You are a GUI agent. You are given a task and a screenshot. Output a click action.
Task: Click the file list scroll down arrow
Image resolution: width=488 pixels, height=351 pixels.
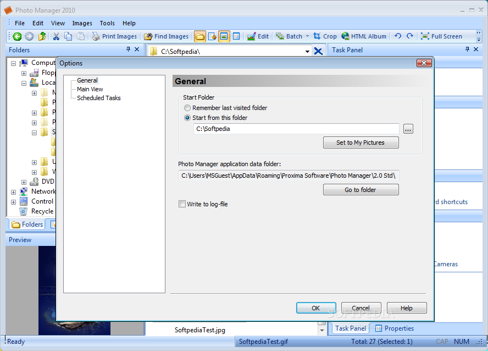(x=322, y=330)
